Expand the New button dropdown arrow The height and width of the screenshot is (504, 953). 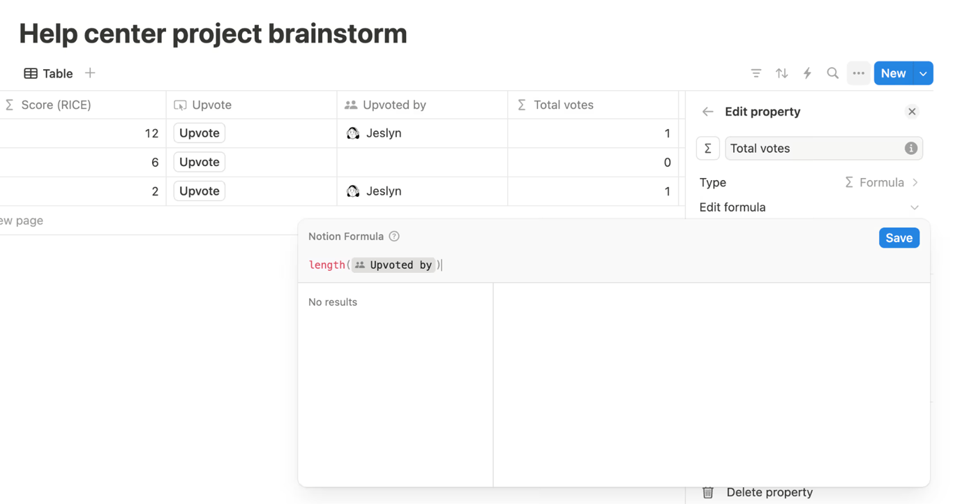pyautogui.click(x=923, y=73)
